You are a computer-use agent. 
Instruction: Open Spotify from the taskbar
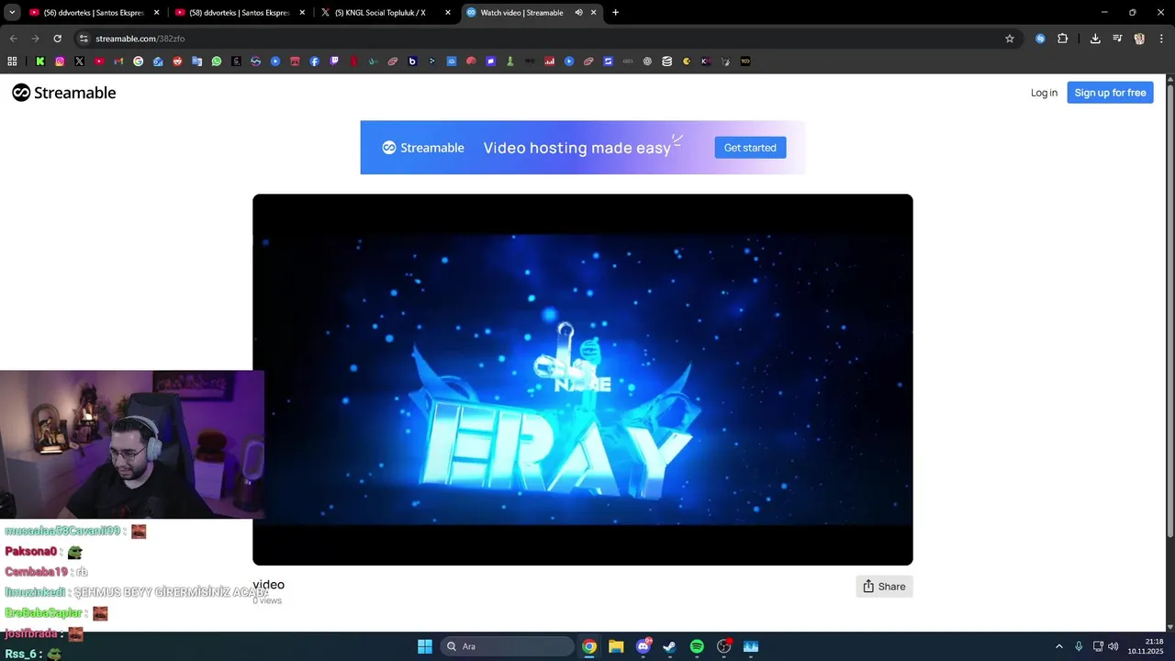click(697, 646)
